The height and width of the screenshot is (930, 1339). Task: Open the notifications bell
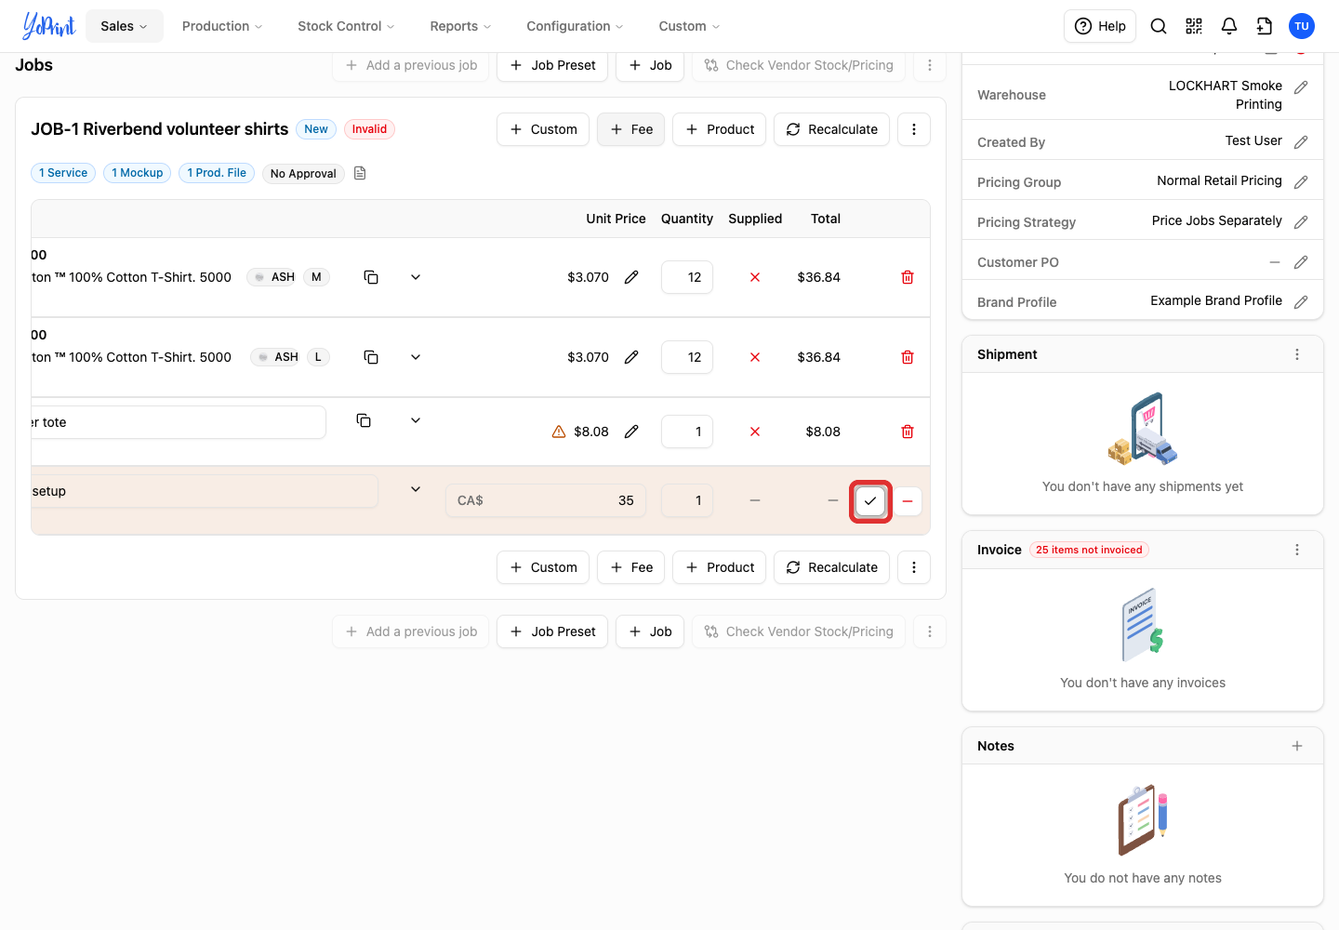(1229, 26)
